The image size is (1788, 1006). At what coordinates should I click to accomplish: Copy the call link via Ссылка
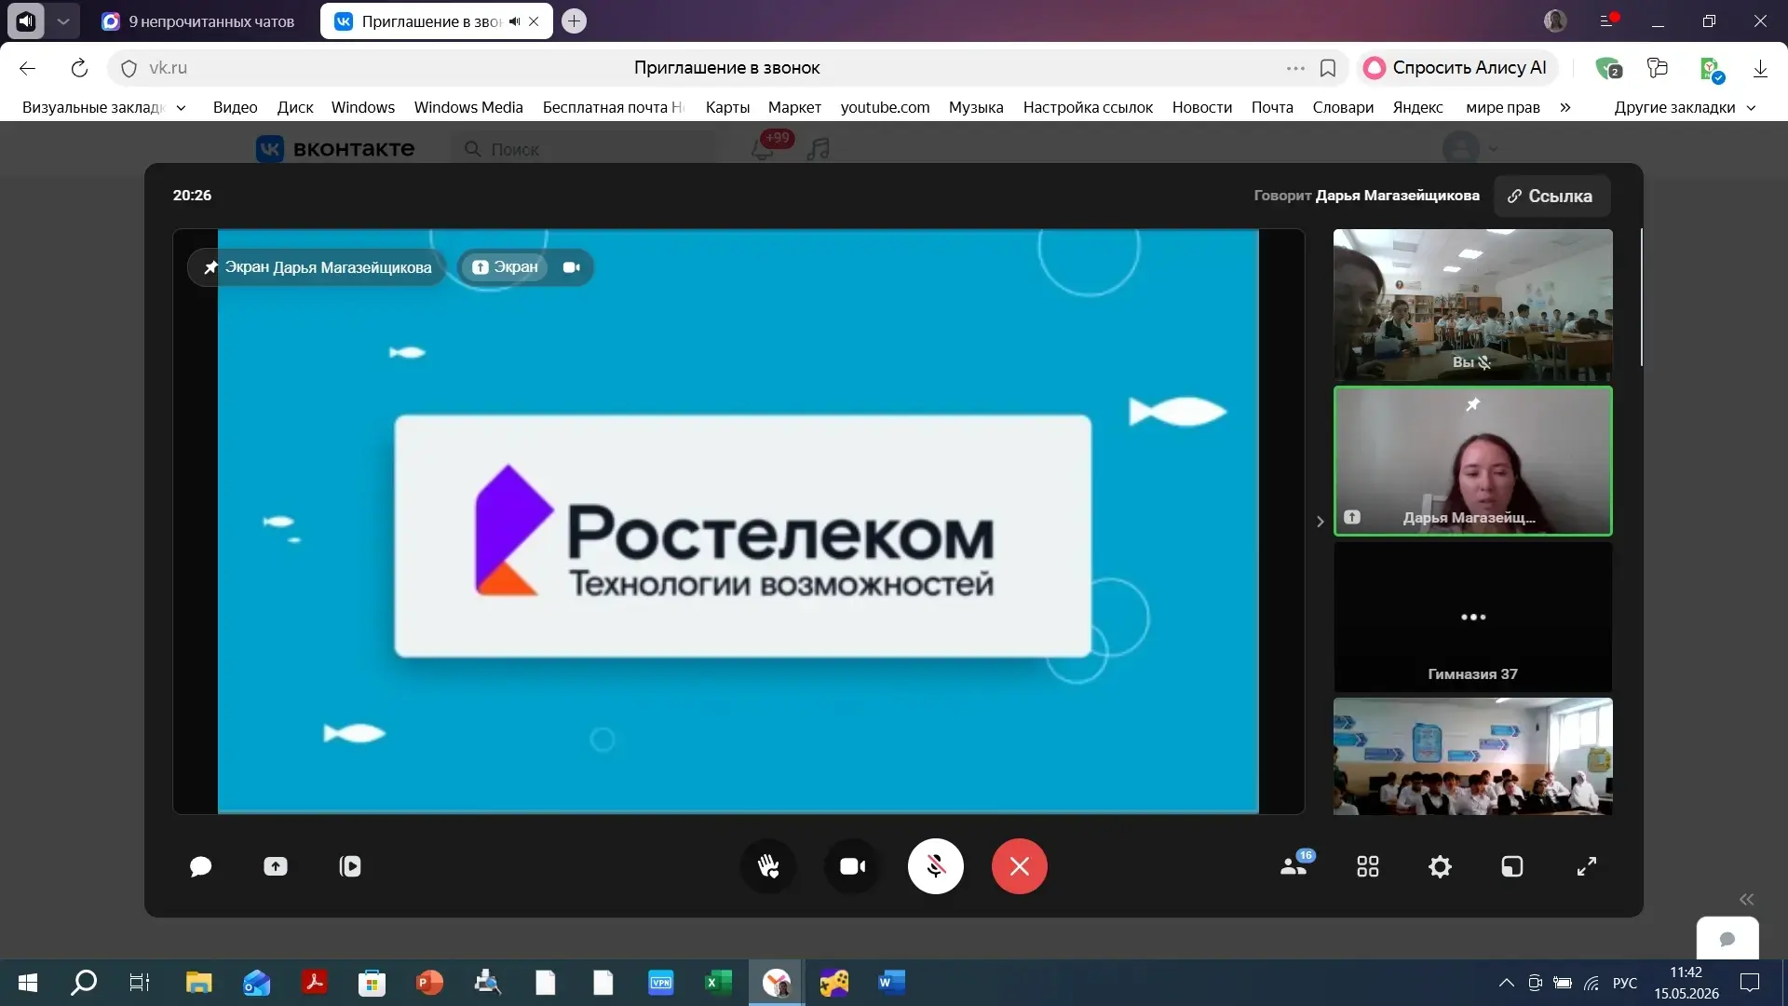click(1551, 197)
